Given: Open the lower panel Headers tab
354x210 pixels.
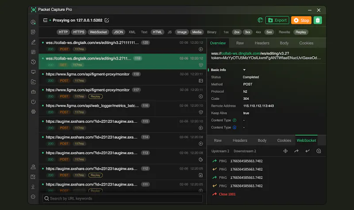Looking at the screenshot, I should click(x=240, y=140).
